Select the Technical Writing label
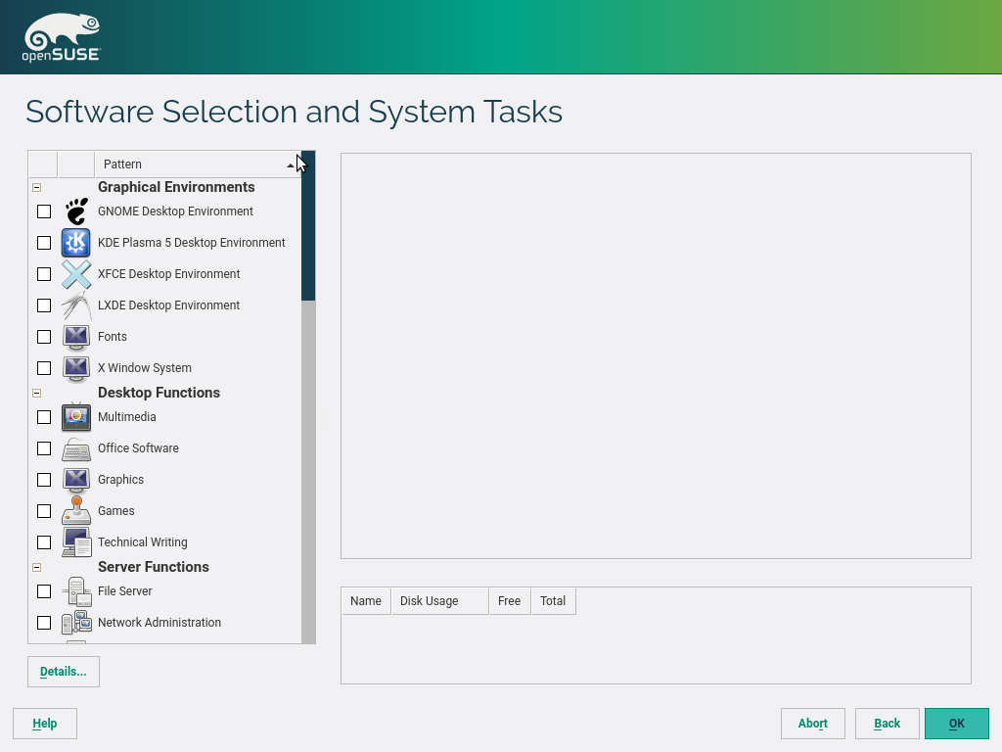This screenshot has height=752, width=1002. point(143,542)
